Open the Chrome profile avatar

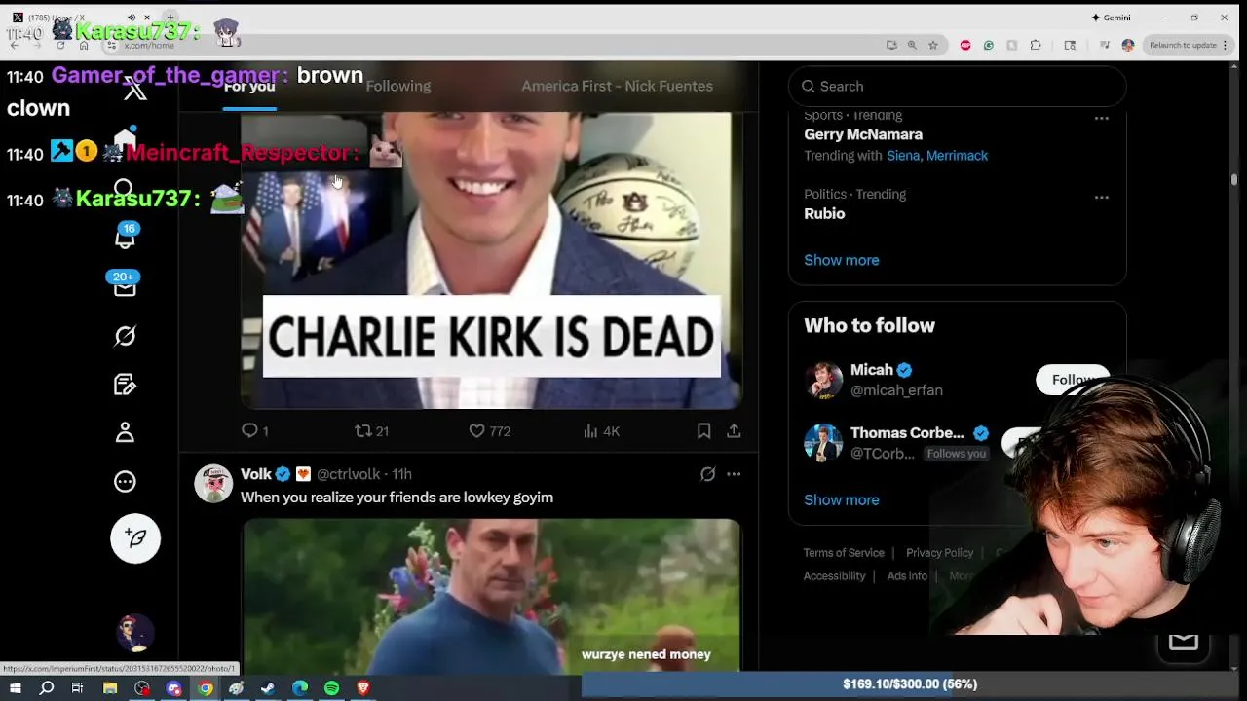pos(1128,45)
